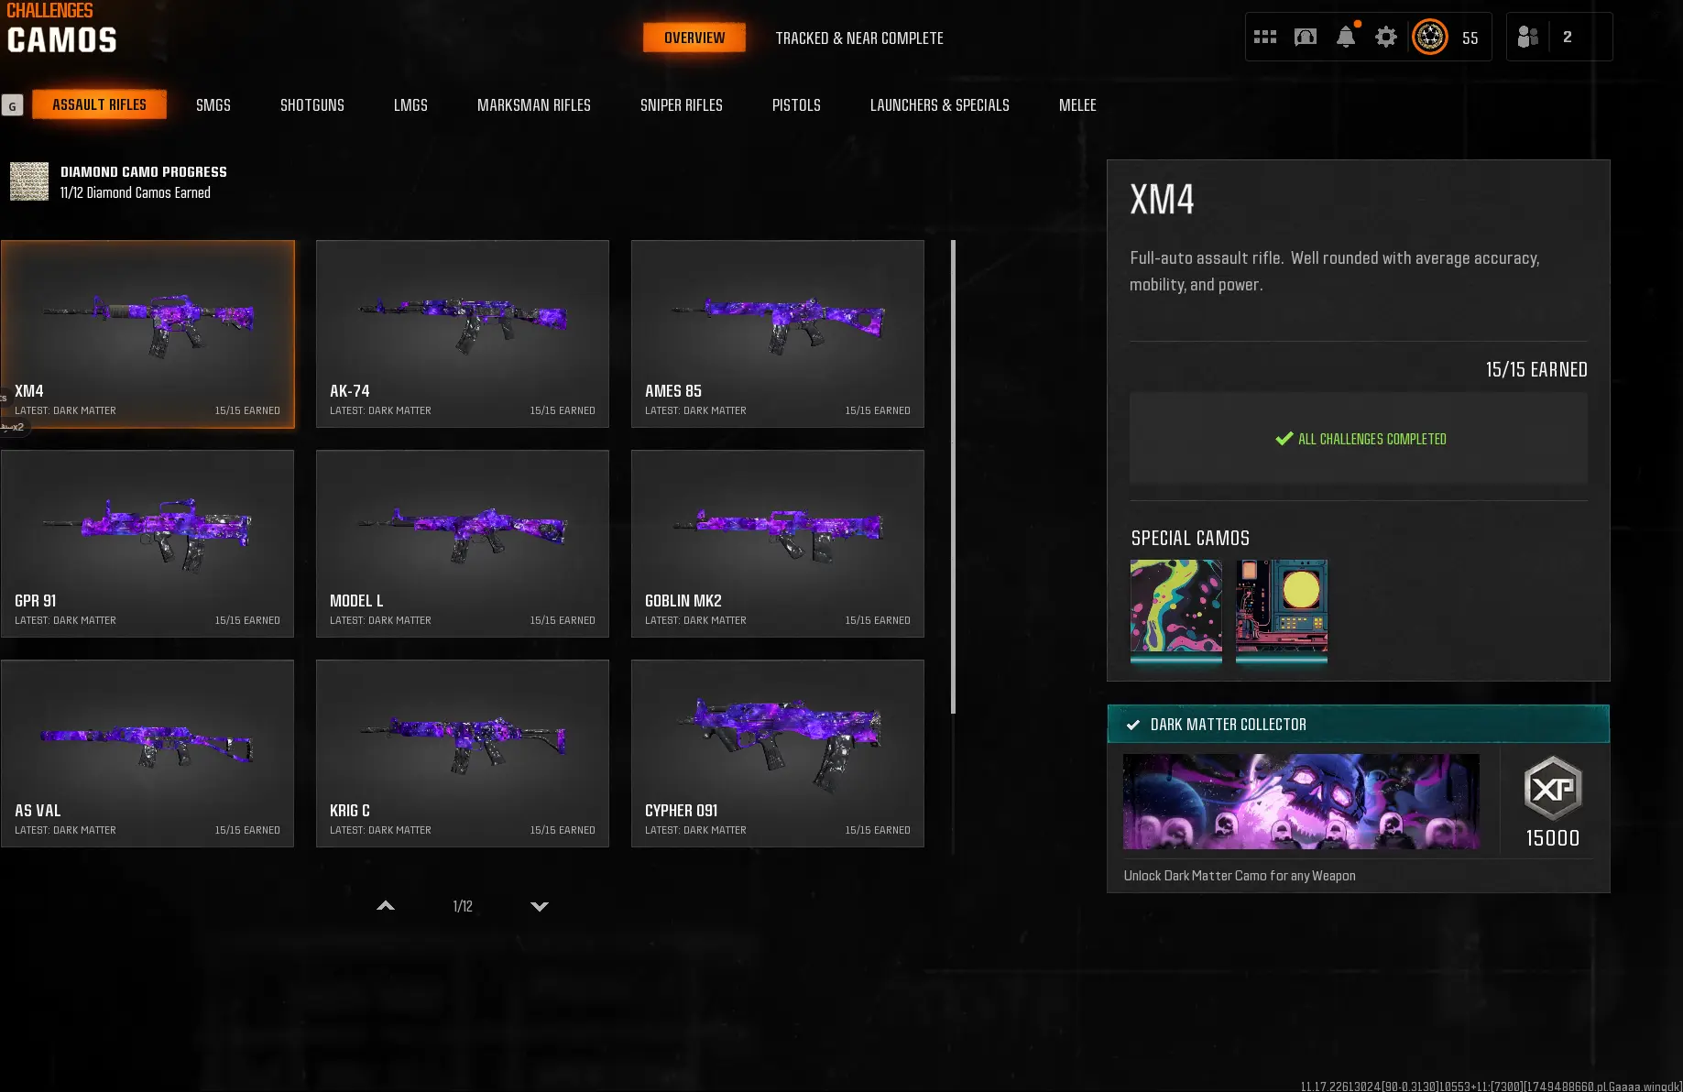
Task: Click the XP reward icon
Action: (x=1552, y=788)
